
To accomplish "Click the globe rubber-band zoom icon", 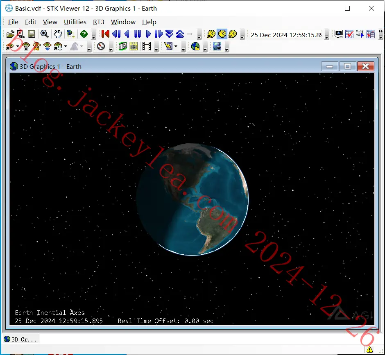I will (70, 34).
